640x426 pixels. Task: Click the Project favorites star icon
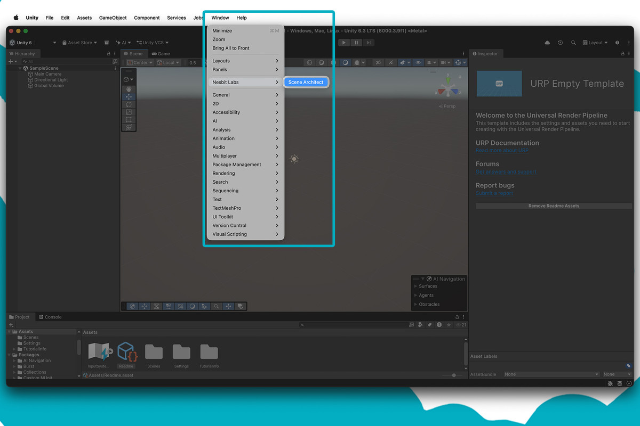point(449,325)
